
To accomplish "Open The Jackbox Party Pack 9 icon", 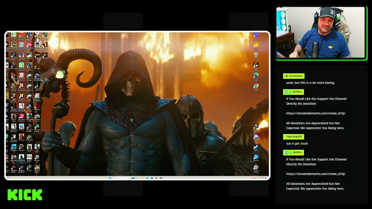I will tap(22, 76).
